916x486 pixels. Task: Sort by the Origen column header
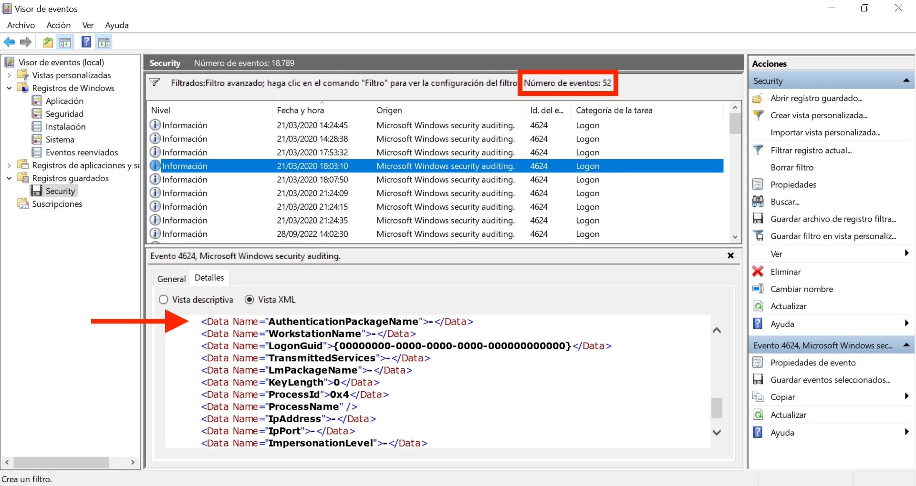(x=448, y=110)
